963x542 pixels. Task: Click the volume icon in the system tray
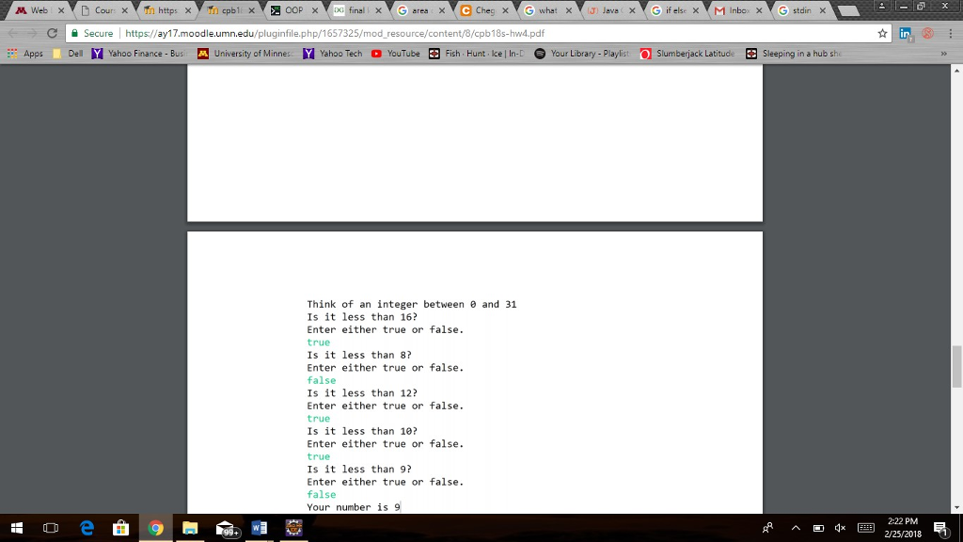tap(840, 528)
